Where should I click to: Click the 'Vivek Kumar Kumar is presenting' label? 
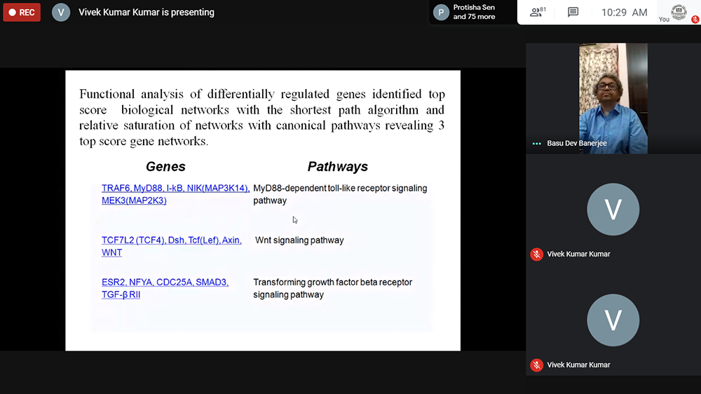[x=146, y=12]
